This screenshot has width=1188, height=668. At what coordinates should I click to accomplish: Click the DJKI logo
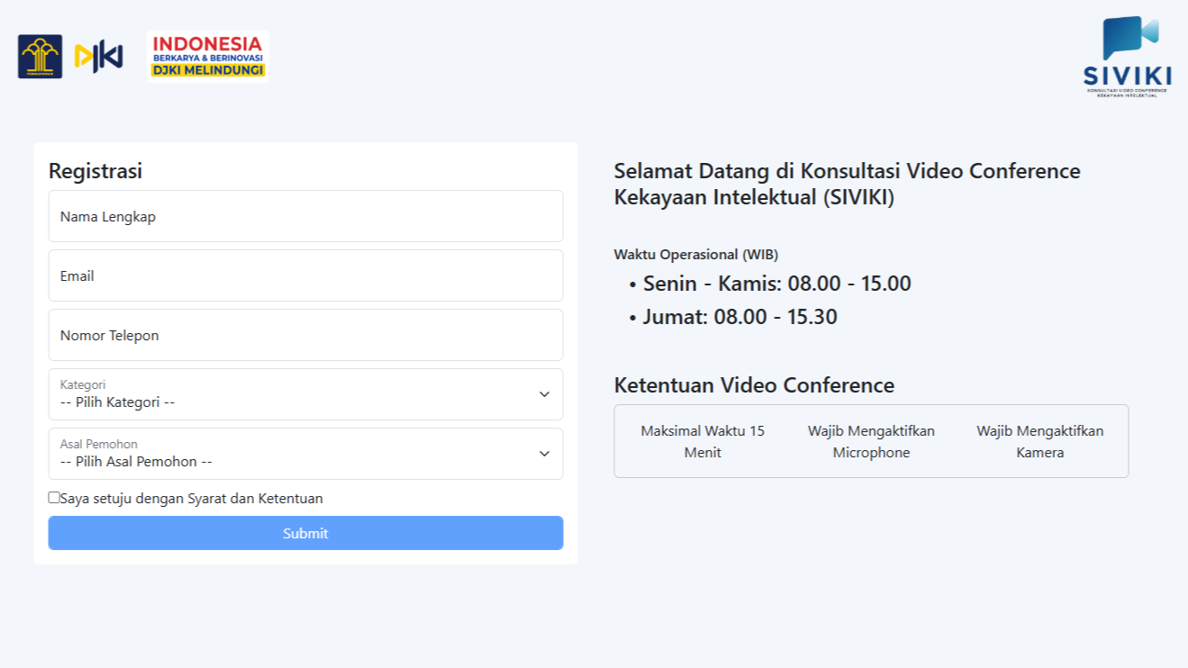pyautogui.click(x=98, y=57)
